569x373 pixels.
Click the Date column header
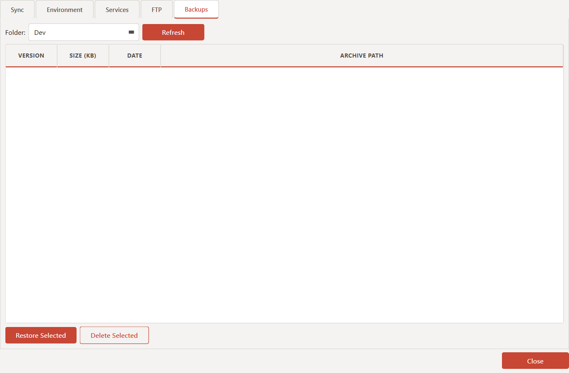pyautogui.click(x=134, y=56)
